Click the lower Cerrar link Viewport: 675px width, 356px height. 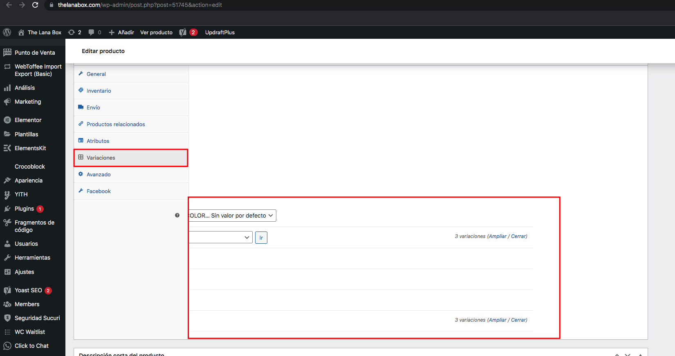pyautogui.click(x=518, y=320)
